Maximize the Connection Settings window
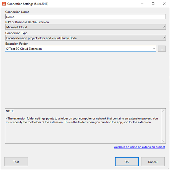Viewport: 170px width, 170px height. (153, 4)
